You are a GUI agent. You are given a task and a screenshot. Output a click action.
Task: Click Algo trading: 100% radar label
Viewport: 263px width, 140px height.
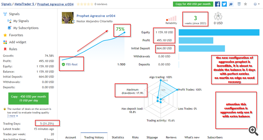click(x=161, y=77)
